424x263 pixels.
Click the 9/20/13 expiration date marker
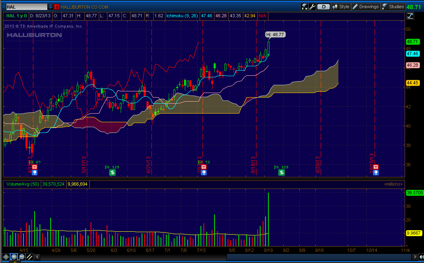(x=318, y=165)
